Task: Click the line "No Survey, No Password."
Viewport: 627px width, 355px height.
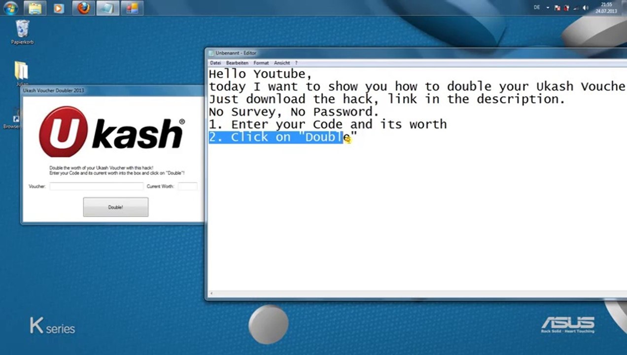Action: coord(294,112)
